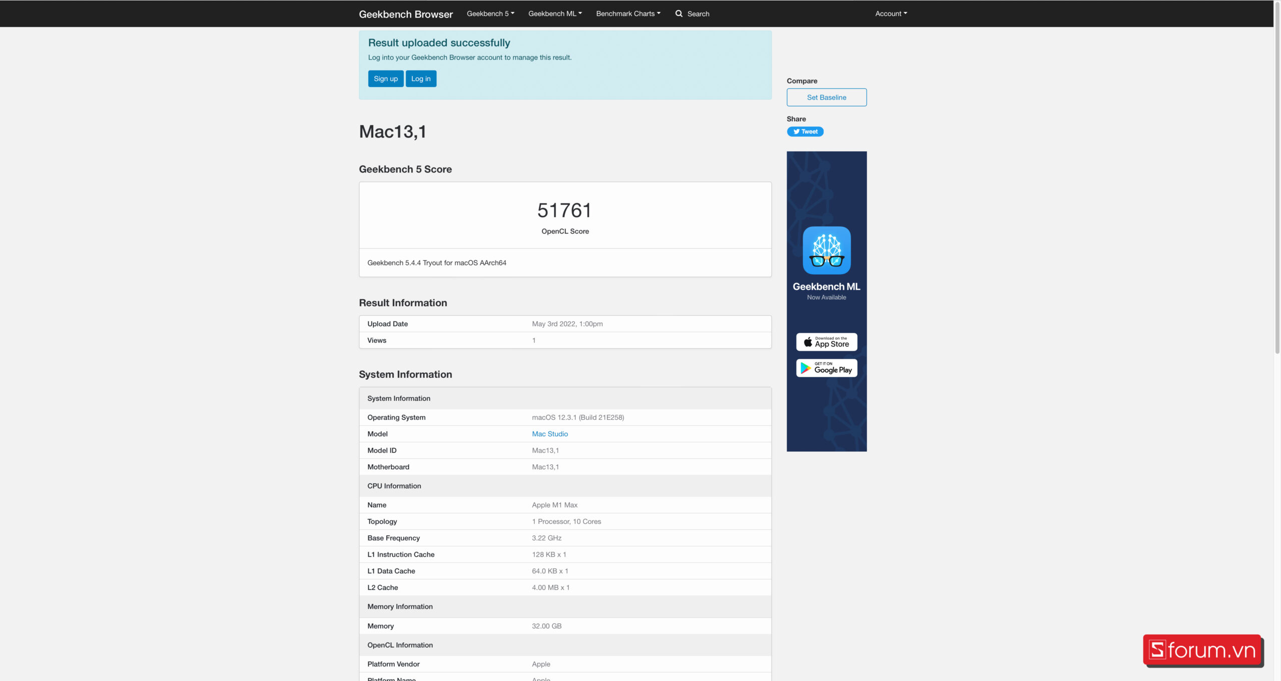Click the Set Baseline button
Image resolution: width=1281 pixels, height=681 pixels.
point(827,97)
